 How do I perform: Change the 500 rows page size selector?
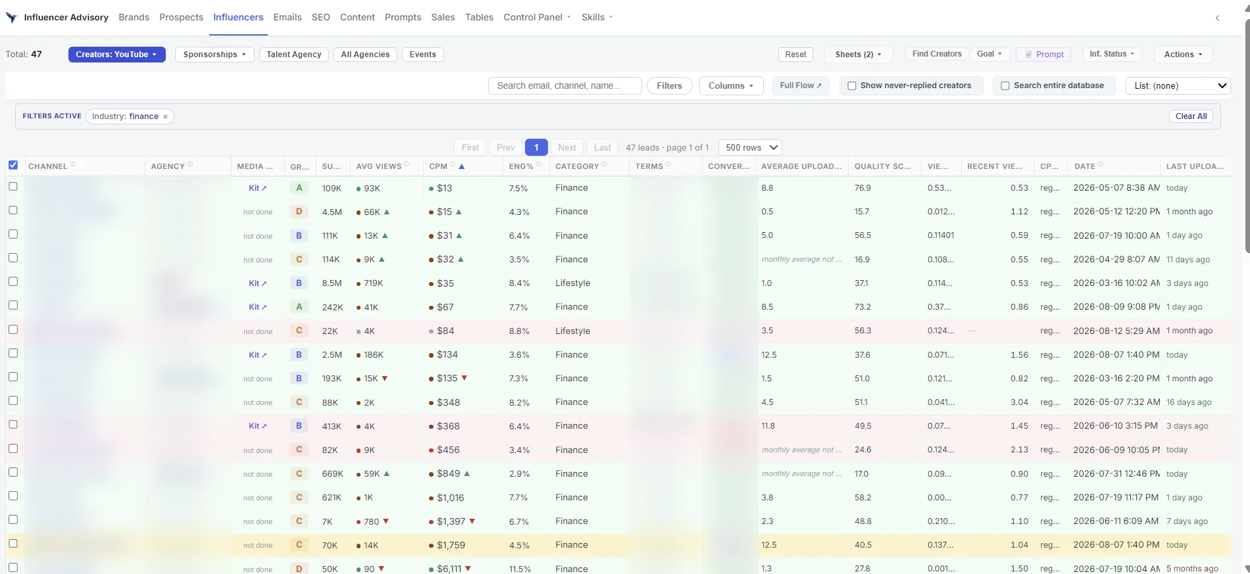pyautogui.click(x=750, y=147)
